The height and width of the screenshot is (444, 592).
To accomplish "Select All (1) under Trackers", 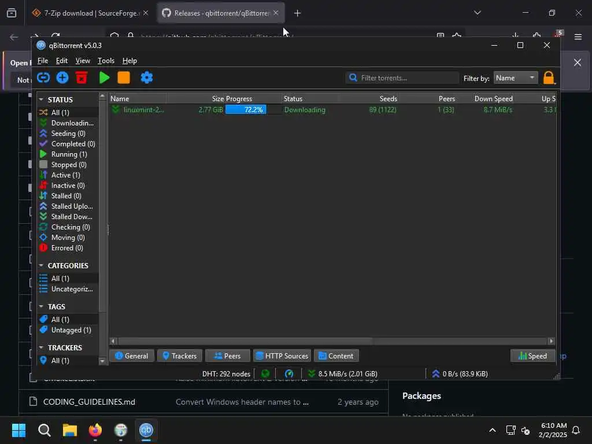I will 68,361.
